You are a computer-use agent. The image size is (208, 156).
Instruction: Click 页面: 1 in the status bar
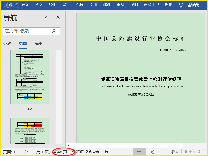(9, 152)
